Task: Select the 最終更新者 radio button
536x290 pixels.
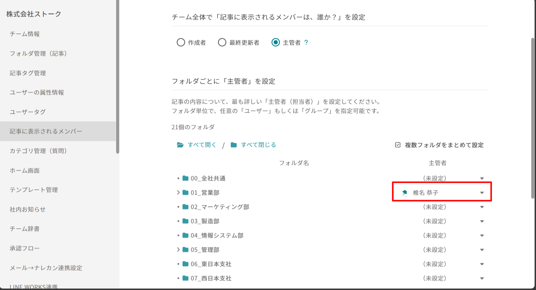Action: pos(222,43)
